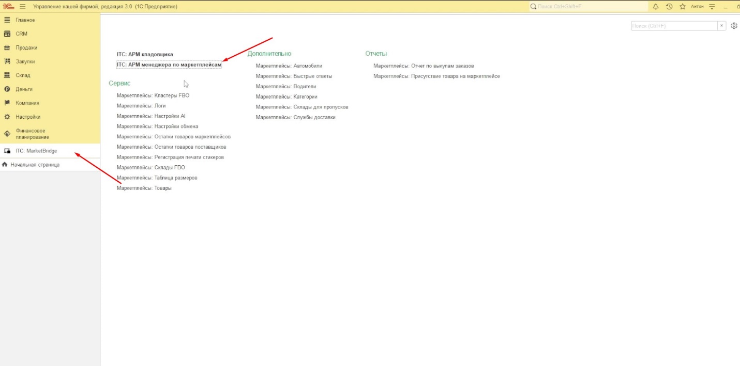The image size is (740, 366).
Task: Minimize the 1C window
Action: click(x=726, y=7)
